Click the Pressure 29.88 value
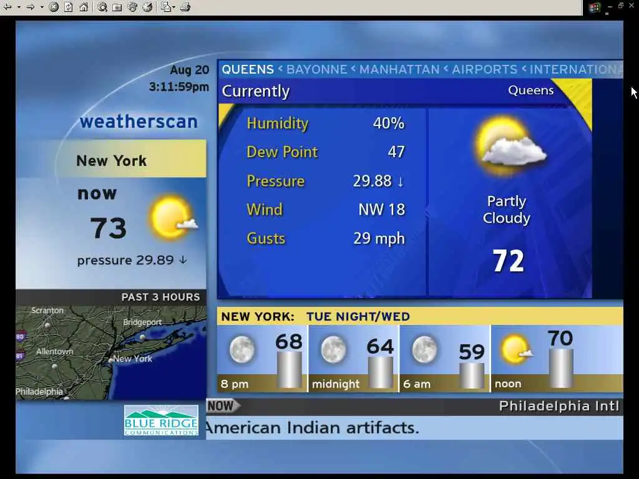The height and width of the screenshot is (479, 639). coord(379,181)
